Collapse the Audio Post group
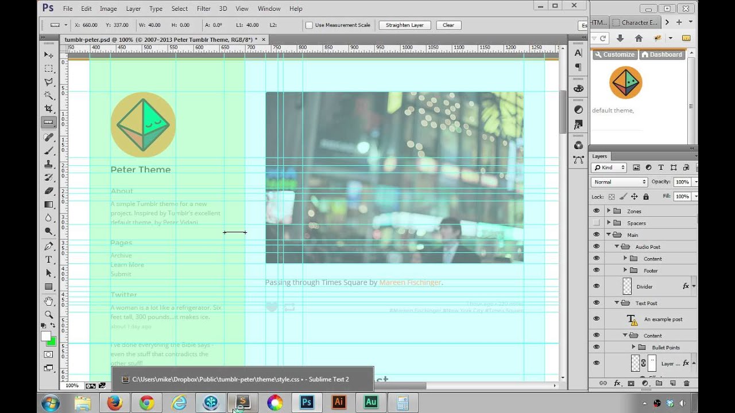735x413 pixels. [617, 247]
